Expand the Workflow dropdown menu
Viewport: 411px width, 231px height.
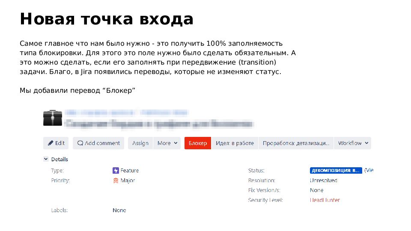pos(352,143)
